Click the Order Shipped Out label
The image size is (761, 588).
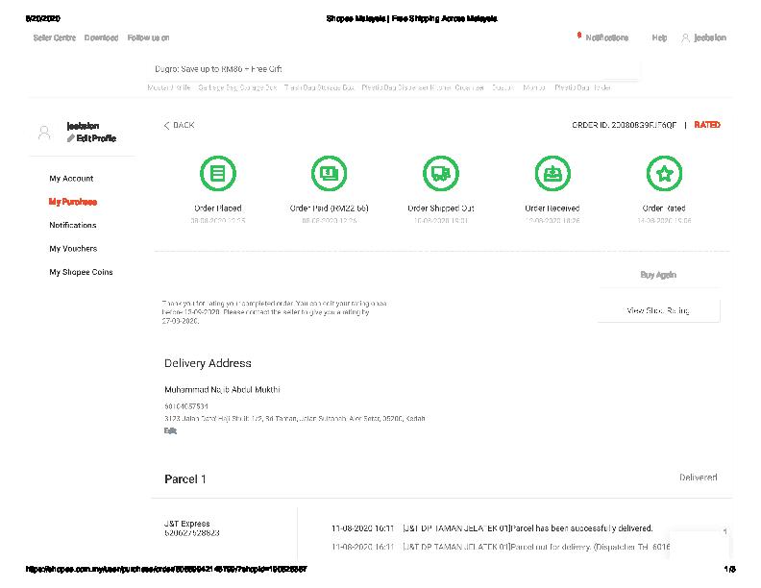tap(441, 208)
